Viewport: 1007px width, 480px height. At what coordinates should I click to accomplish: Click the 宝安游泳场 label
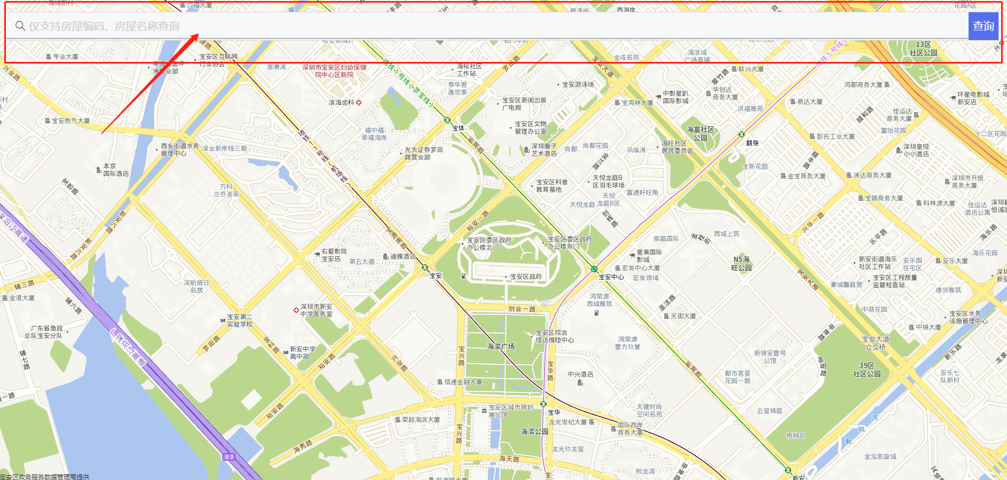(x=578, y=84)
